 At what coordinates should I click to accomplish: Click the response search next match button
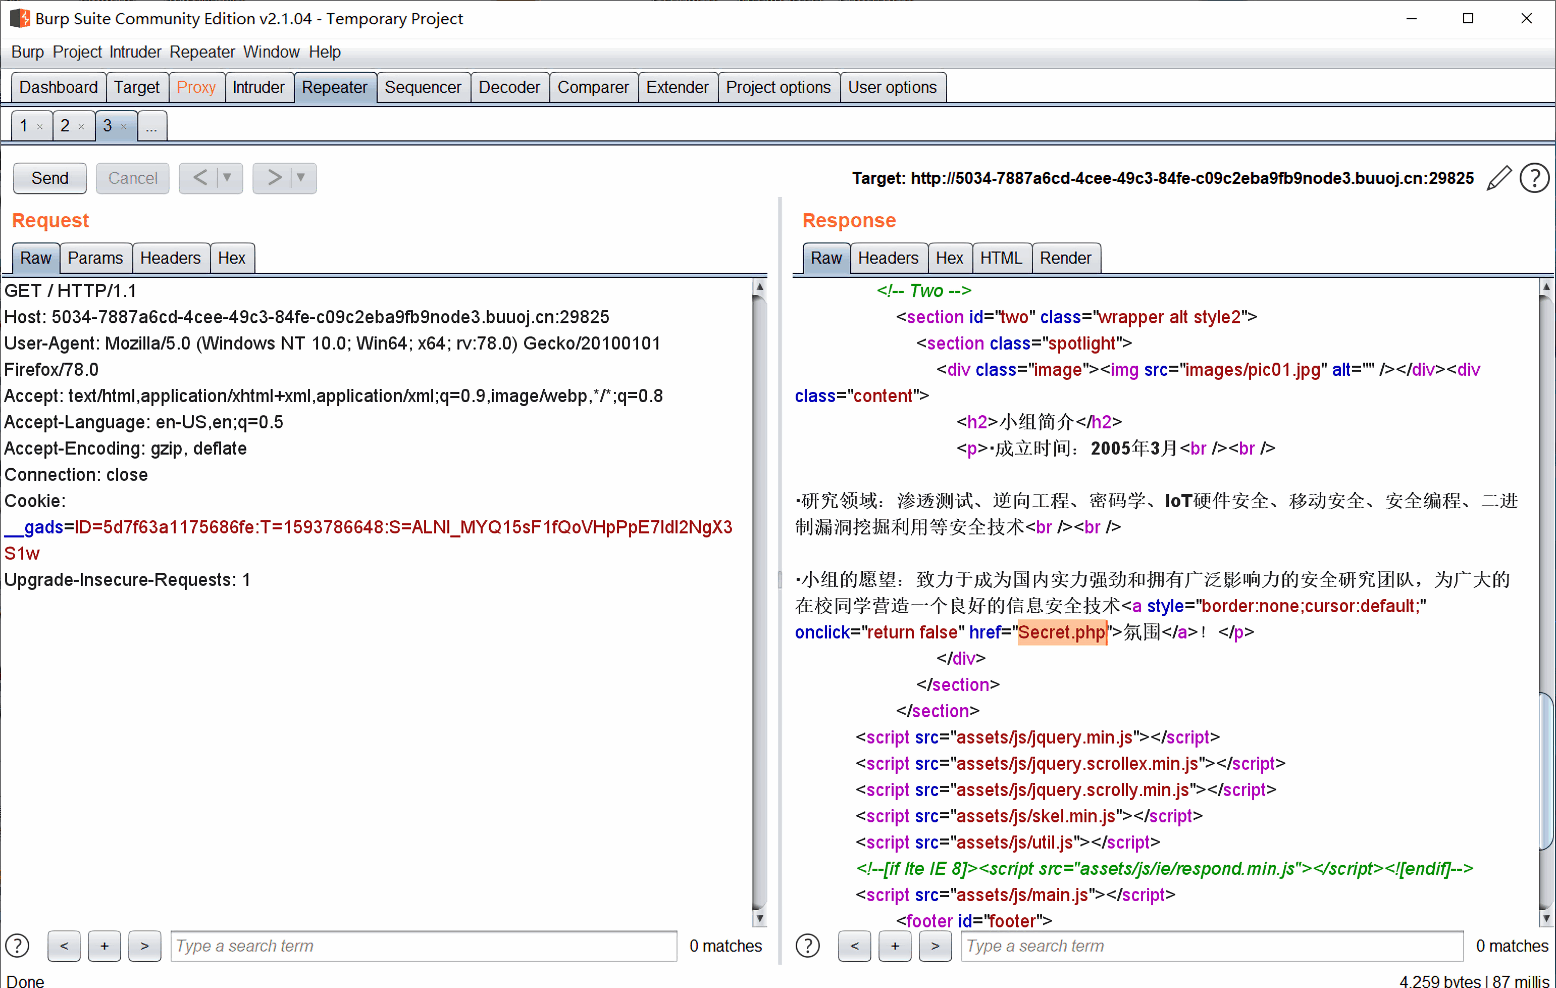click(x=936, y=946)
